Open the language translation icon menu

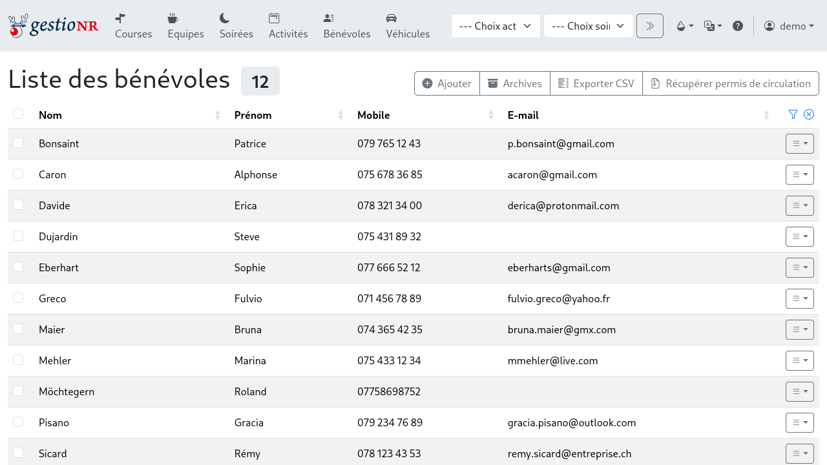(x=713, y=26)
